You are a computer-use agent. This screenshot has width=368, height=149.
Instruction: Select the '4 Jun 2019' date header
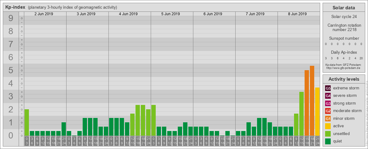click(x=128, y=14)
